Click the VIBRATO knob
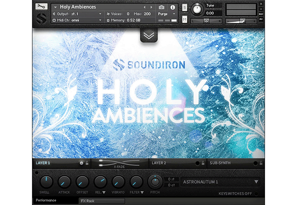 click(118, 182)
